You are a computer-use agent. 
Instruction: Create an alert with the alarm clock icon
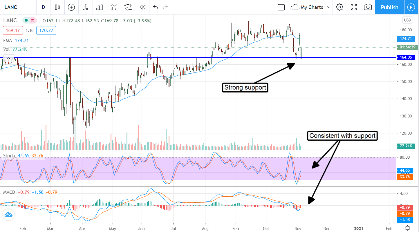128,7
